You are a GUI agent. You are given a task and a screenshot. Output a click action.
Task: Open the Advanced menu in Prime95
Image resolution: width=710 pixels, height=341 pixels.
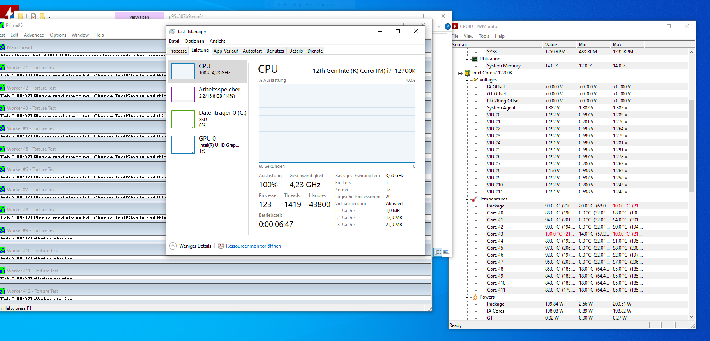point(34,35)
